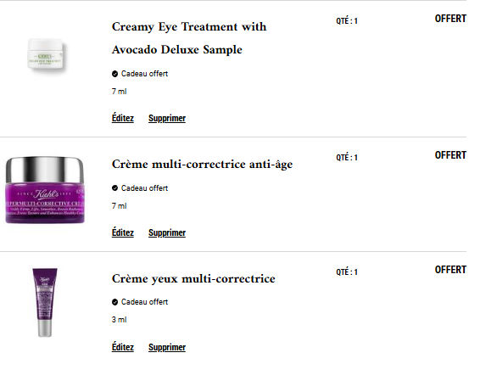Delete the Crème yeux multi-correctrice item

click(167, 348)
